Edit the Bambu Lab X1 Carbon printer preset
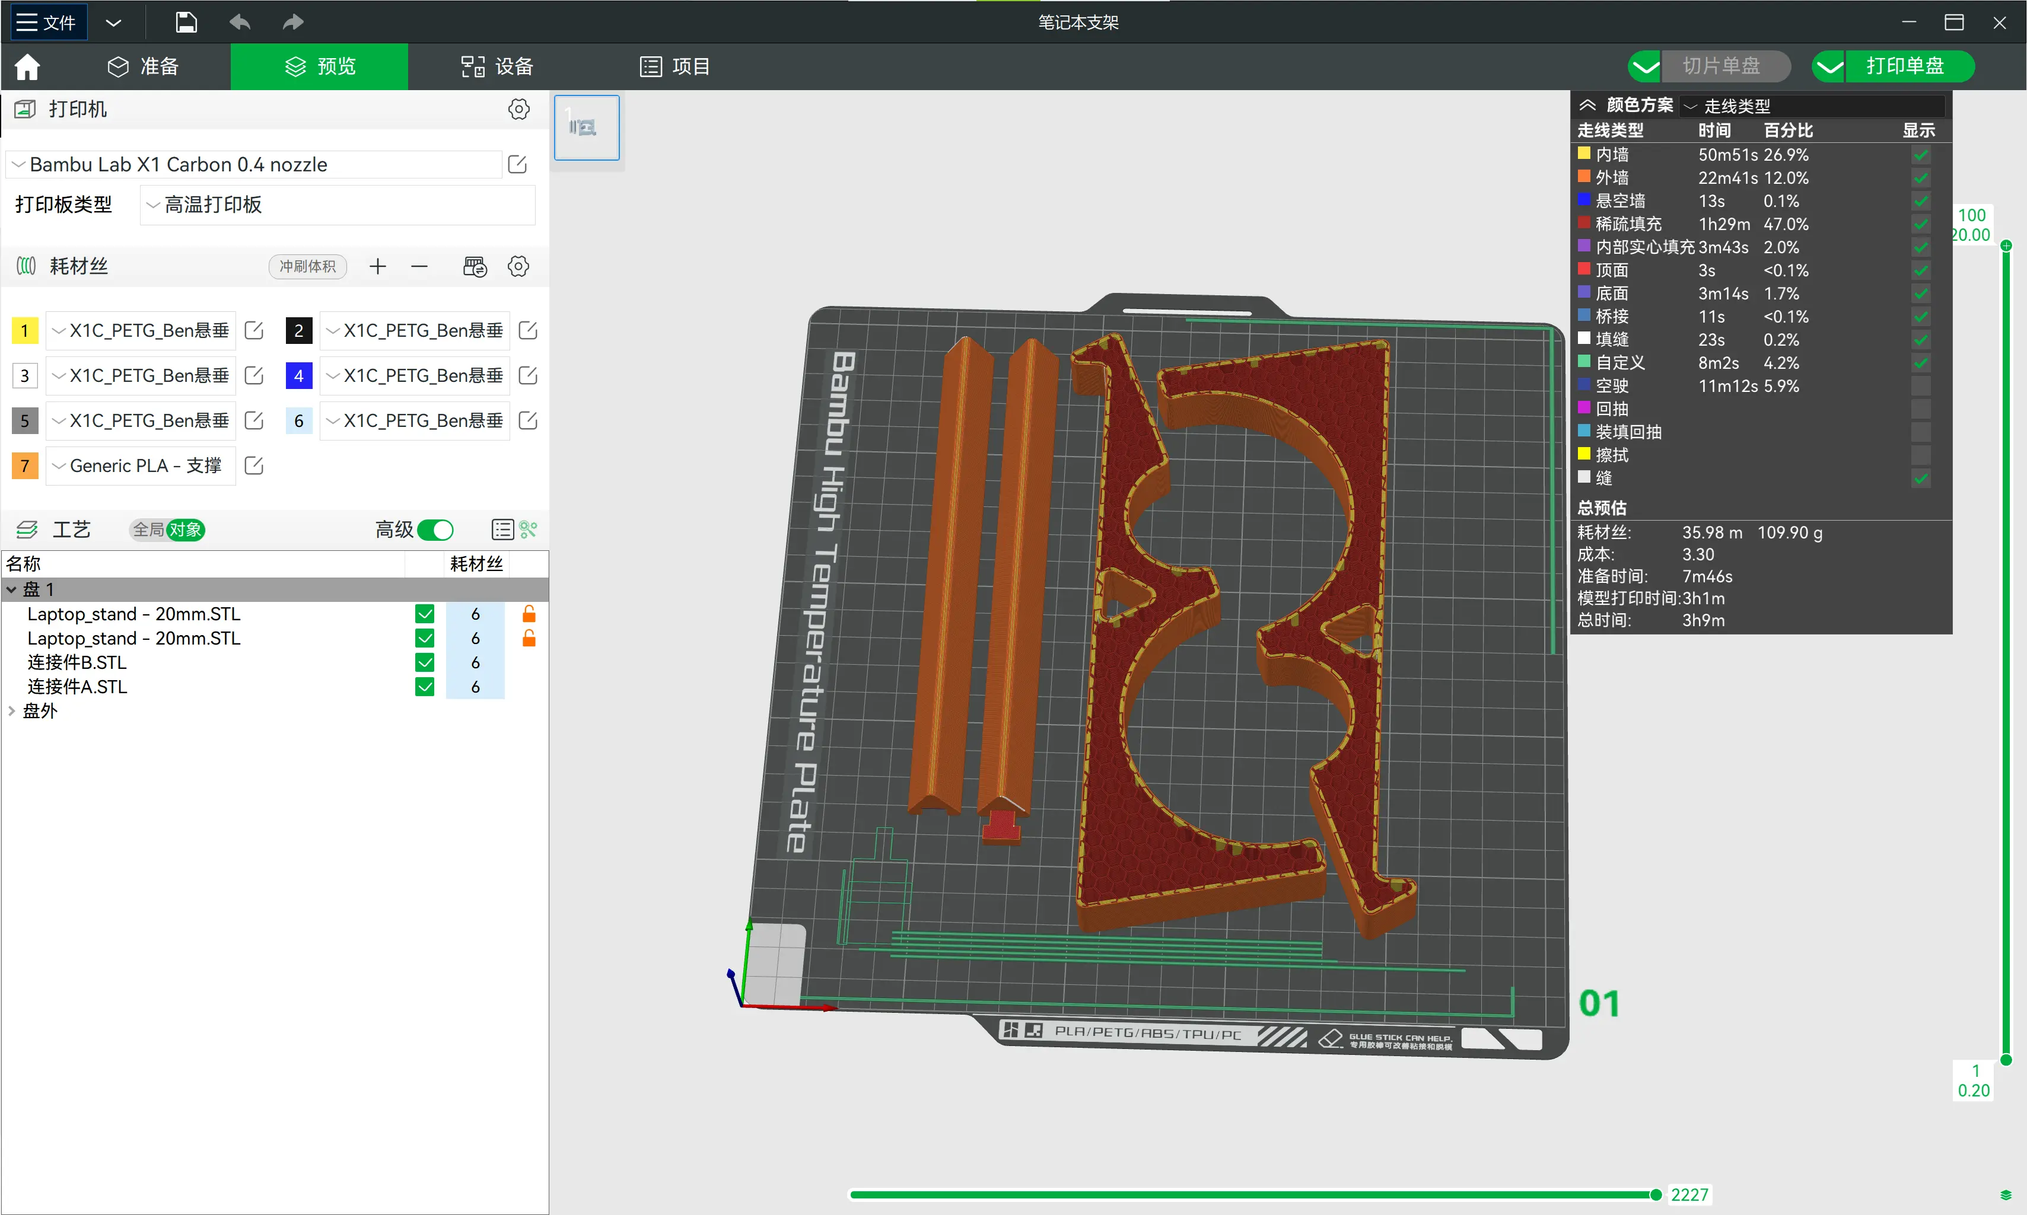Image resolution: width=2027 pixels, height=1215 pixels. point(517,165)
